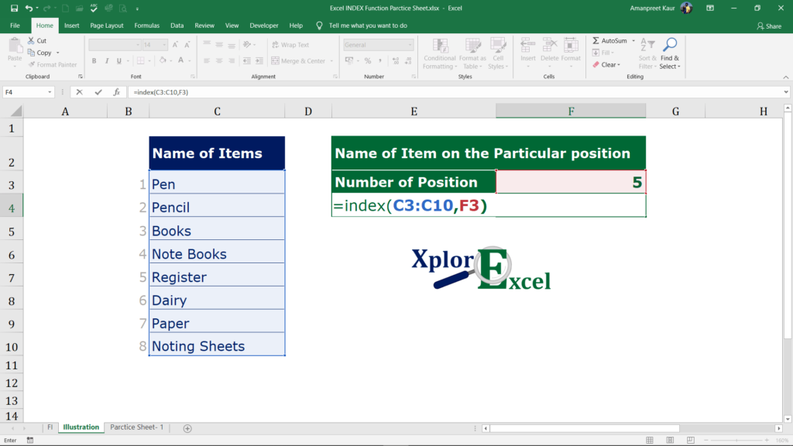Viewport: 793px width, 446px height.
Task: Open Conditional Formatting
Action: [440, 53]
